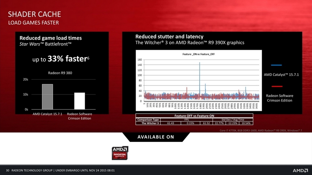Click the 'Comparison Type' table cell
The image size is (312, 175).
pyautogui.click(x=148, y=120)
